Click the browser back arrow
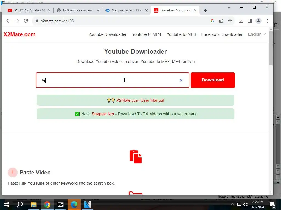 [x=8, y=21]
